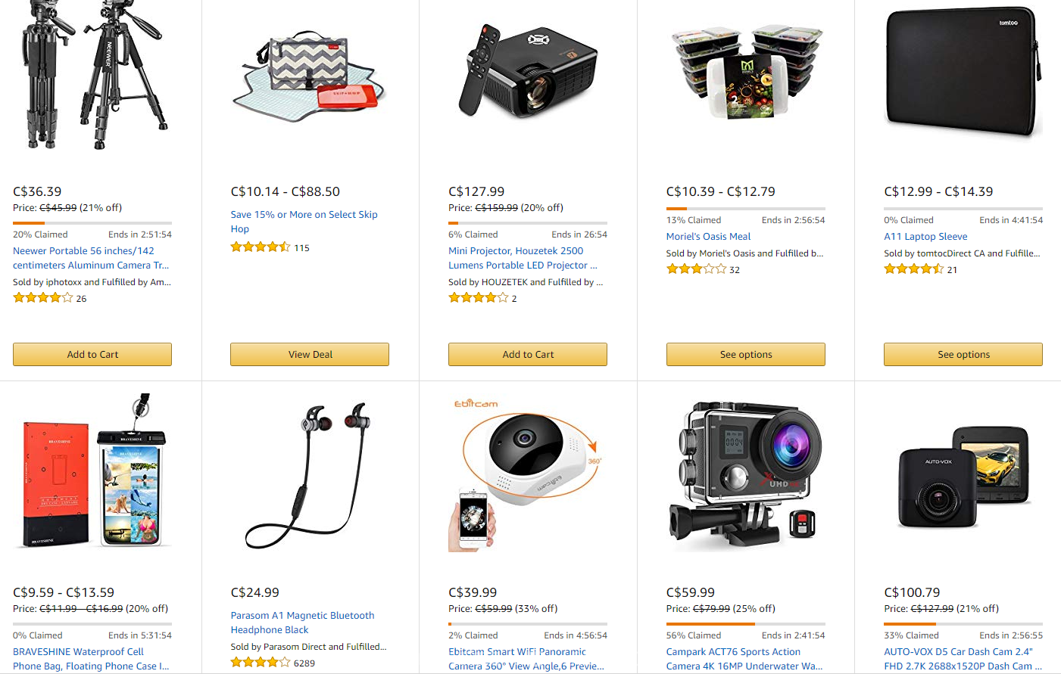Click the tomtoc black laptop sleeve image

coord(963,73)
